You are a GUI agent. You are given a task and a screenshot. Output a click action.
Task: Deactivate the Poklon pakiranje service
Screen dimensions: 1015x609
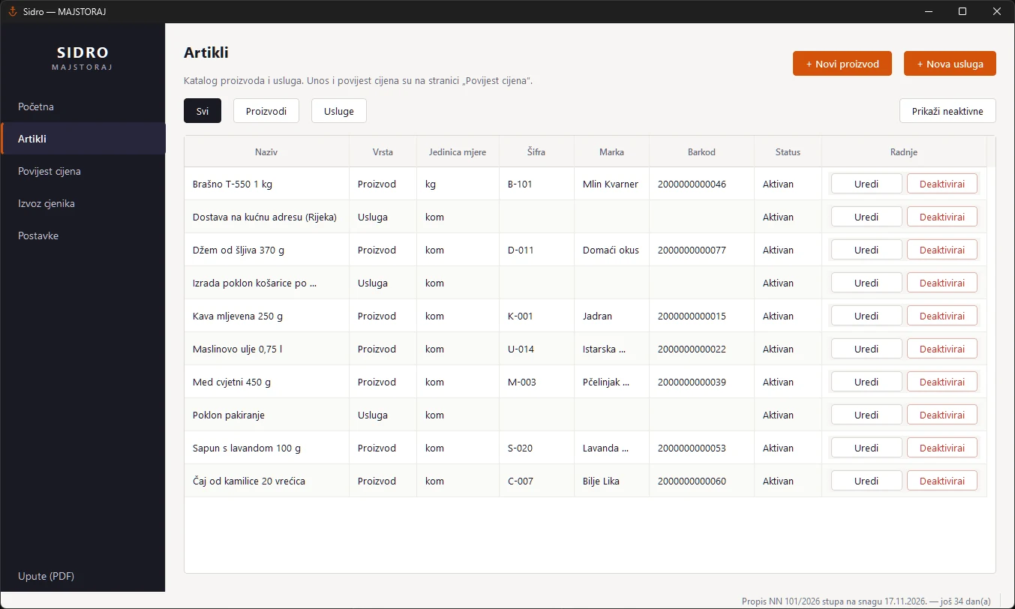coord(942,415)
